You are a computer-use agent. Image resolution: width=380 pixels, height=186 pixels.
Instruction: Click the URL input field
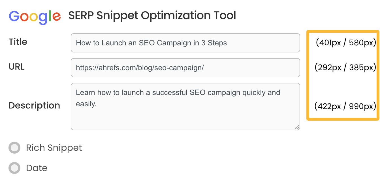point(185,68)
